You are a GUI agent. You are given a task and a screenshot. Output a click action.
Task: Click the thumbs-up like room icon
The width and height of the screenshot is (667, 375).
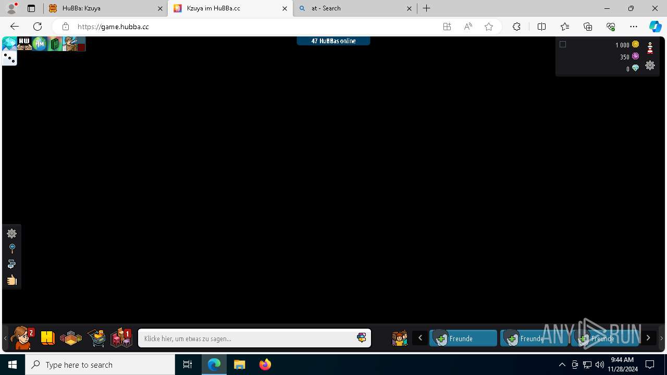pyautogui.click(x=12, y=280)
